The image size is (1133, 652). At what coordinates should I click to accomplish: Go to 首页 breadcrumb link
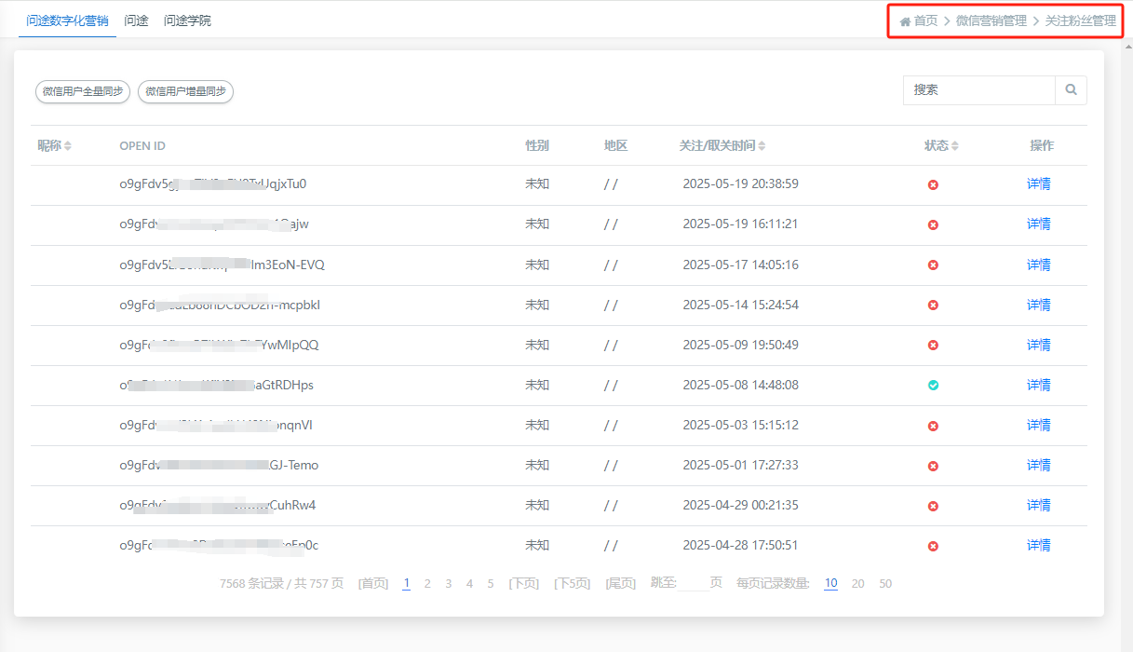pyautogui.click(x=926, y=20)
